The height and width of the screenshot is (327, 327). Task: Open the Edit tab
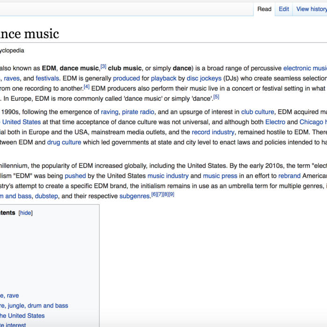(284, 9)
